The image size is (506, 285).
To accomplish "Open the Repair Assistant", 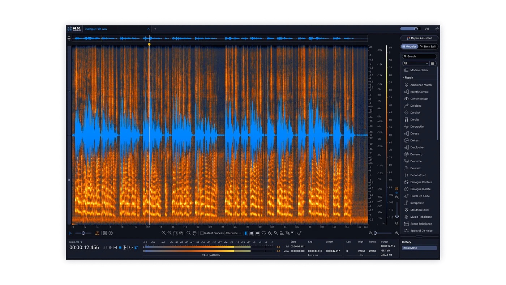I will pos(419,38).
